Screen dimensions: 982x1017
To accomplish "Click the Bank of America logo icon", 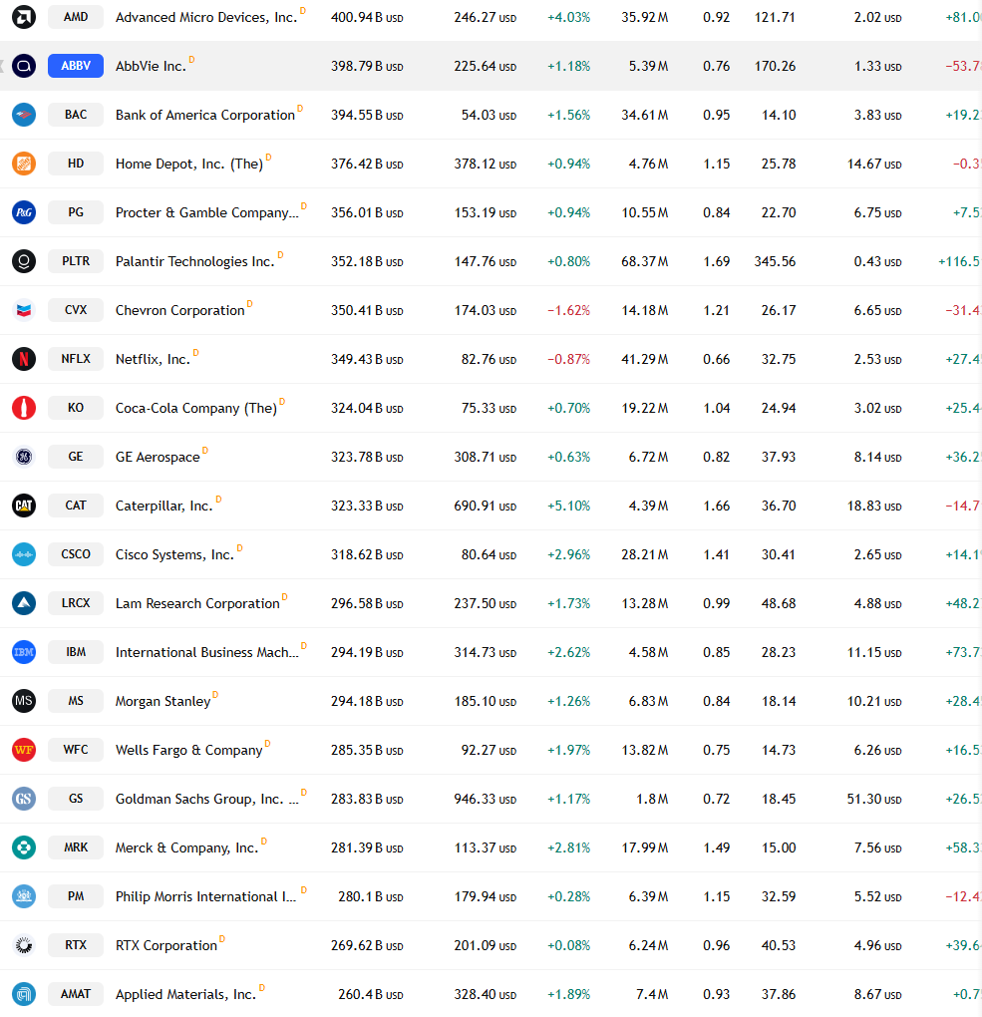I will click(24, 115).
